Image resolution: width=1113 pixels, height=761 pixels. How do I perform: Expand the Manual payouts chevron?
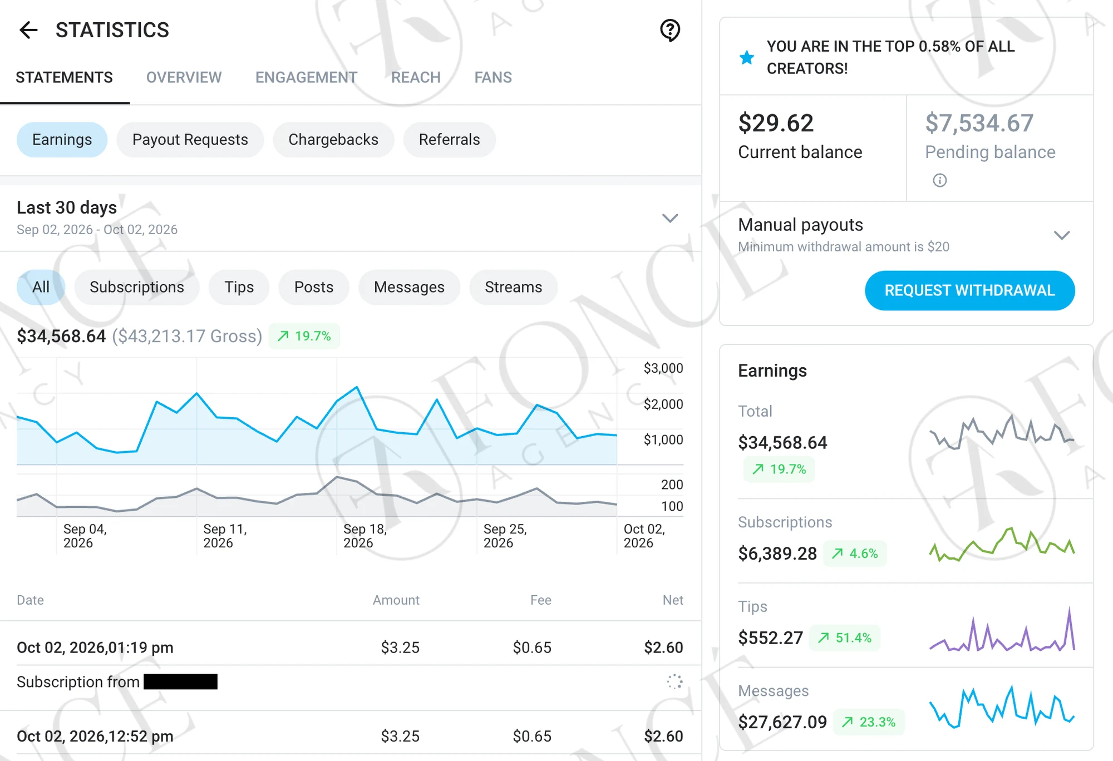1062,235
